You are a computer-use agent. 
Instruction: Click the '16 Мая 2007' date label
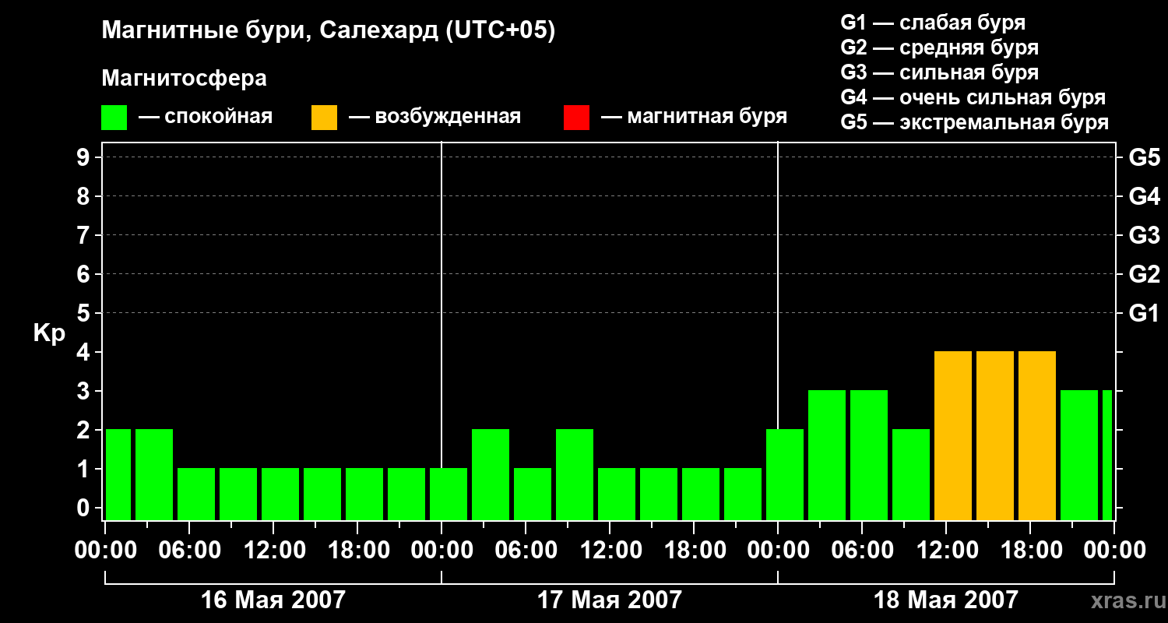tap(273, 600)
